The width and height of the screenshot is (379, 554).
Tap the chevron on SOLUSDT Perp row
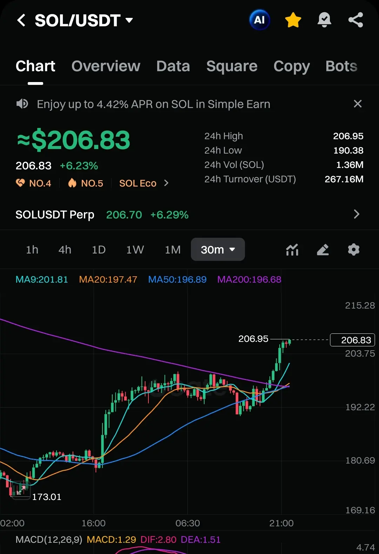click(x=357, y=214)
